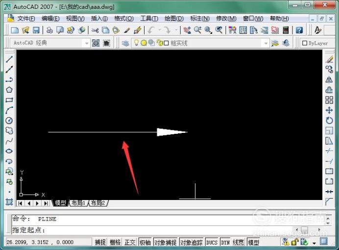Toggle 对象追踪 object tracking

pyautogui.click(x=192, y=242)
